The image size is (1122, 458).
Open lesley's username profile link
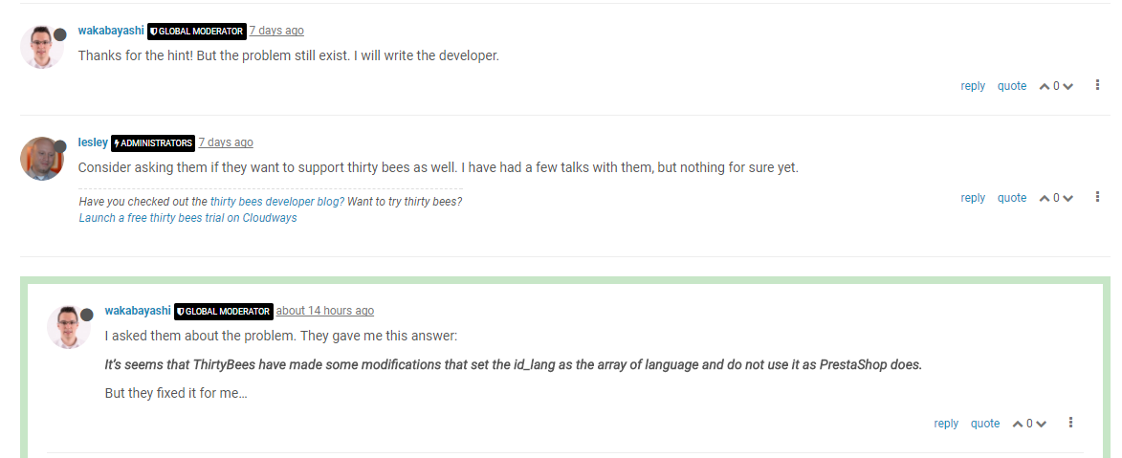93,142
